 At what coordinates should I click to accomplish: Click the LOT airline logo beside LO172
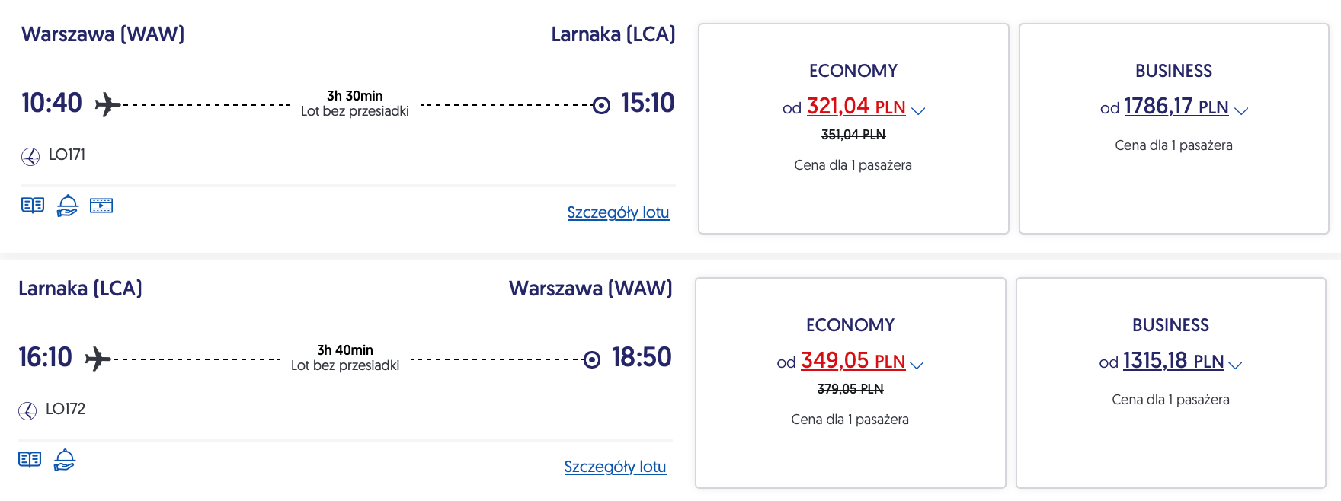(x=27, y=411)
